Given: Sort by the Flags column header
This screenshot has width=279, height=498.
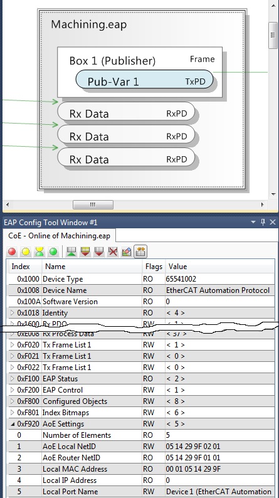Looking at the screenshot, I should [x=154, y=267].
